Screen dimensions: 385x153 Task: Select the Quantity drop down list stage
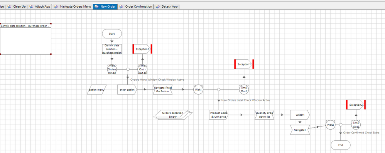[264, 115]
